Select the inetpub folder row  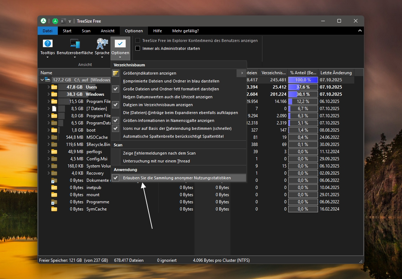tap(94, 188)
